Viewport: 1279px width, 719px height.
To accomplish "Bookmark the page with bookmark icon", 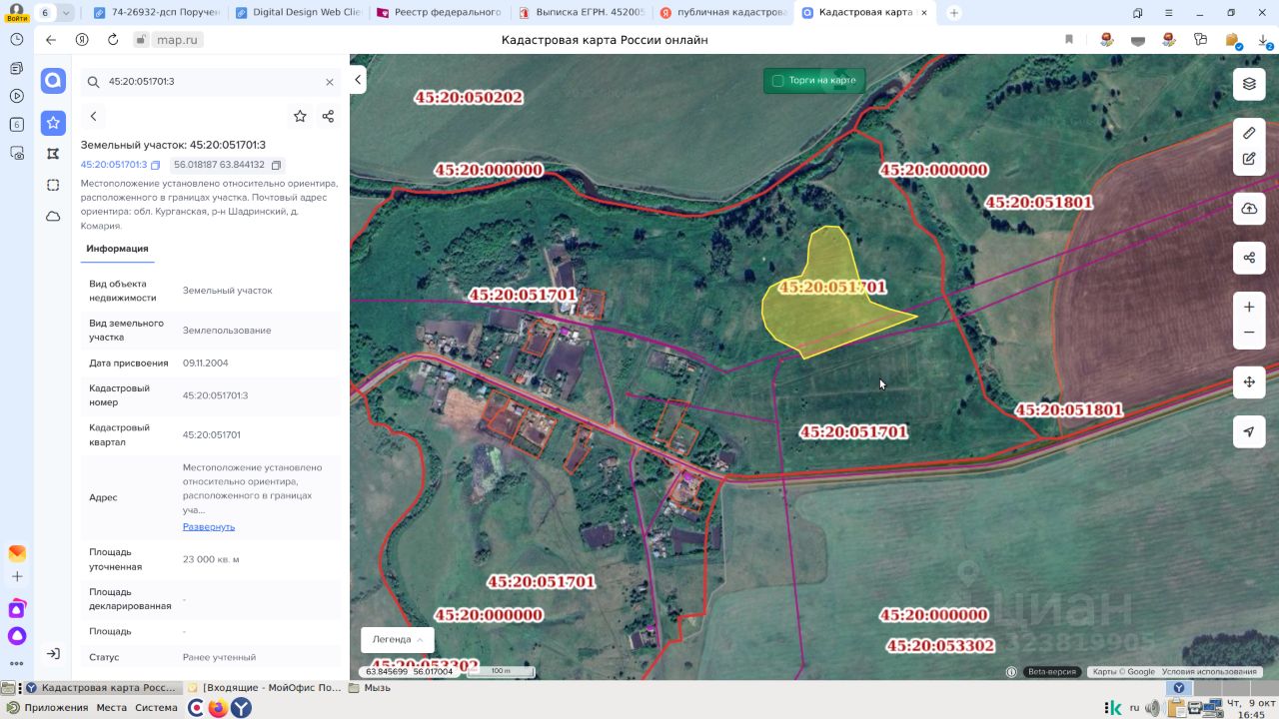I will click(1069, 40).
